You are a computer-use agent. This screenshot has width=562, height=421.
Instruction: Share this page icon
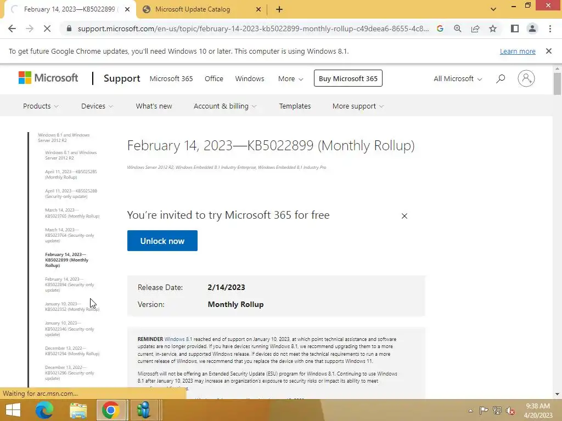click(475, 29)
